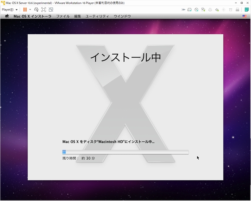This screenshot has width=251, height=201.
Task: Open the hard disk device icon
Action: point(190,10)
